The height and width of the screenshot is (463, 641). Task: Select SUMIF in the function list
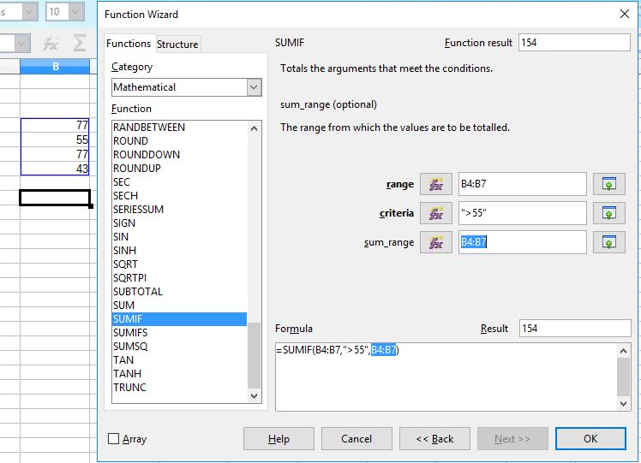[179, 319]
